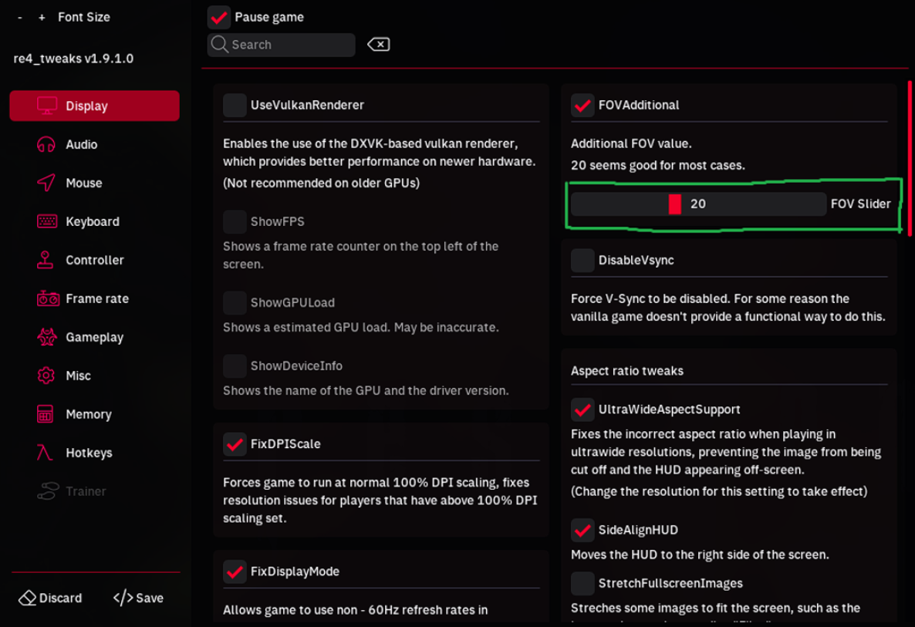Open the Hotkeys settings tab
This screenshot has width=915, height=627.
tap(88, 453)
